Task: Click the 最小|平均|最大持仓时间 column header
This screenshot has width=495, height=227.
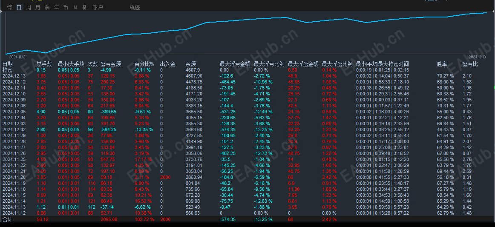Action: pos(383,64)
